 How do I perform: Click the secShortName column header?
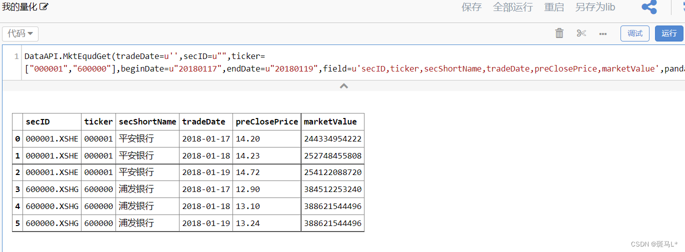147,122
